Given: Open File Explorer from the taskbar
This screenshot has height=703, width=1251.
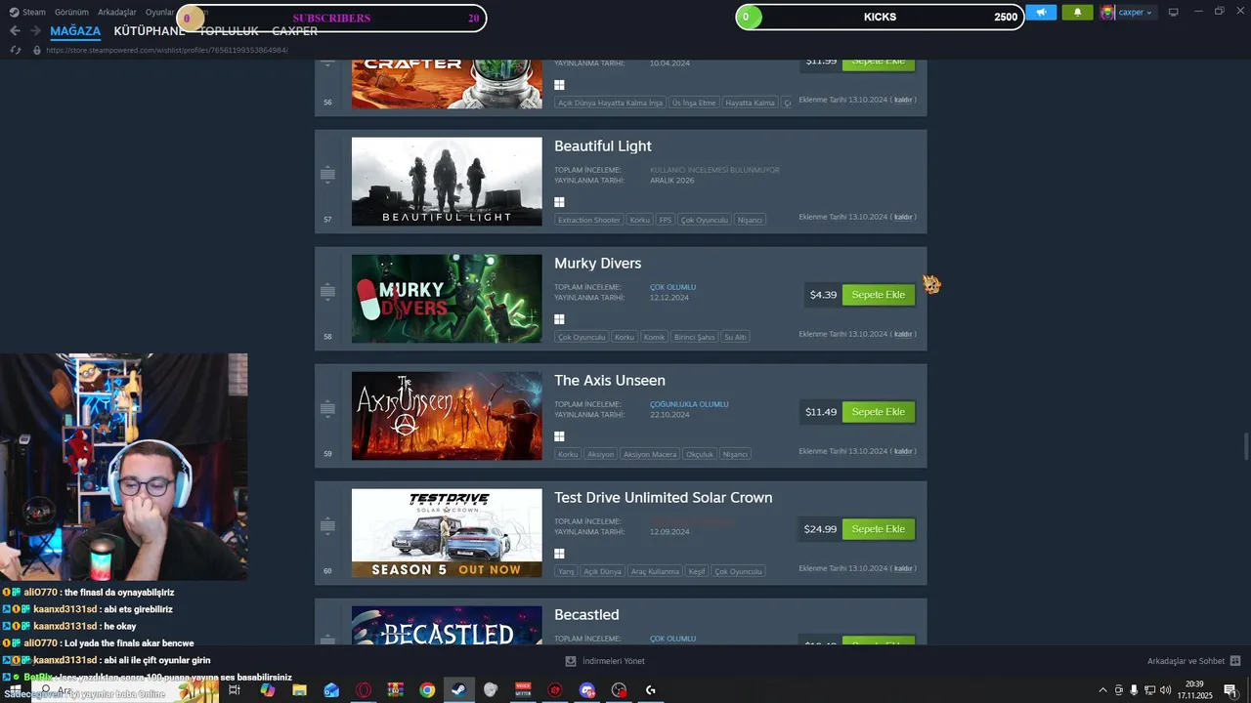Looking at the screenshot, I should point(299,690).
